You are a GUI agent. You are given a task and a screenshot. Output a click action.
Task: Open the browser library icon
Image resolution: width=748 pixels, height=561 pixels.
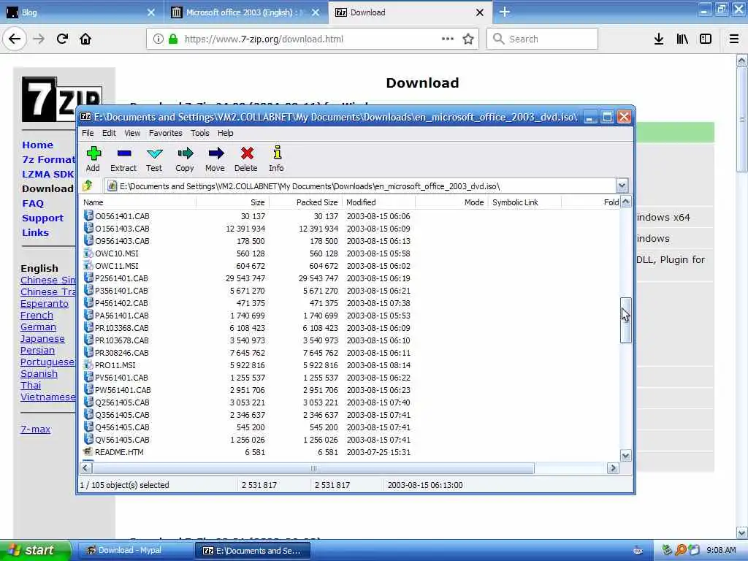click(682, 39)
